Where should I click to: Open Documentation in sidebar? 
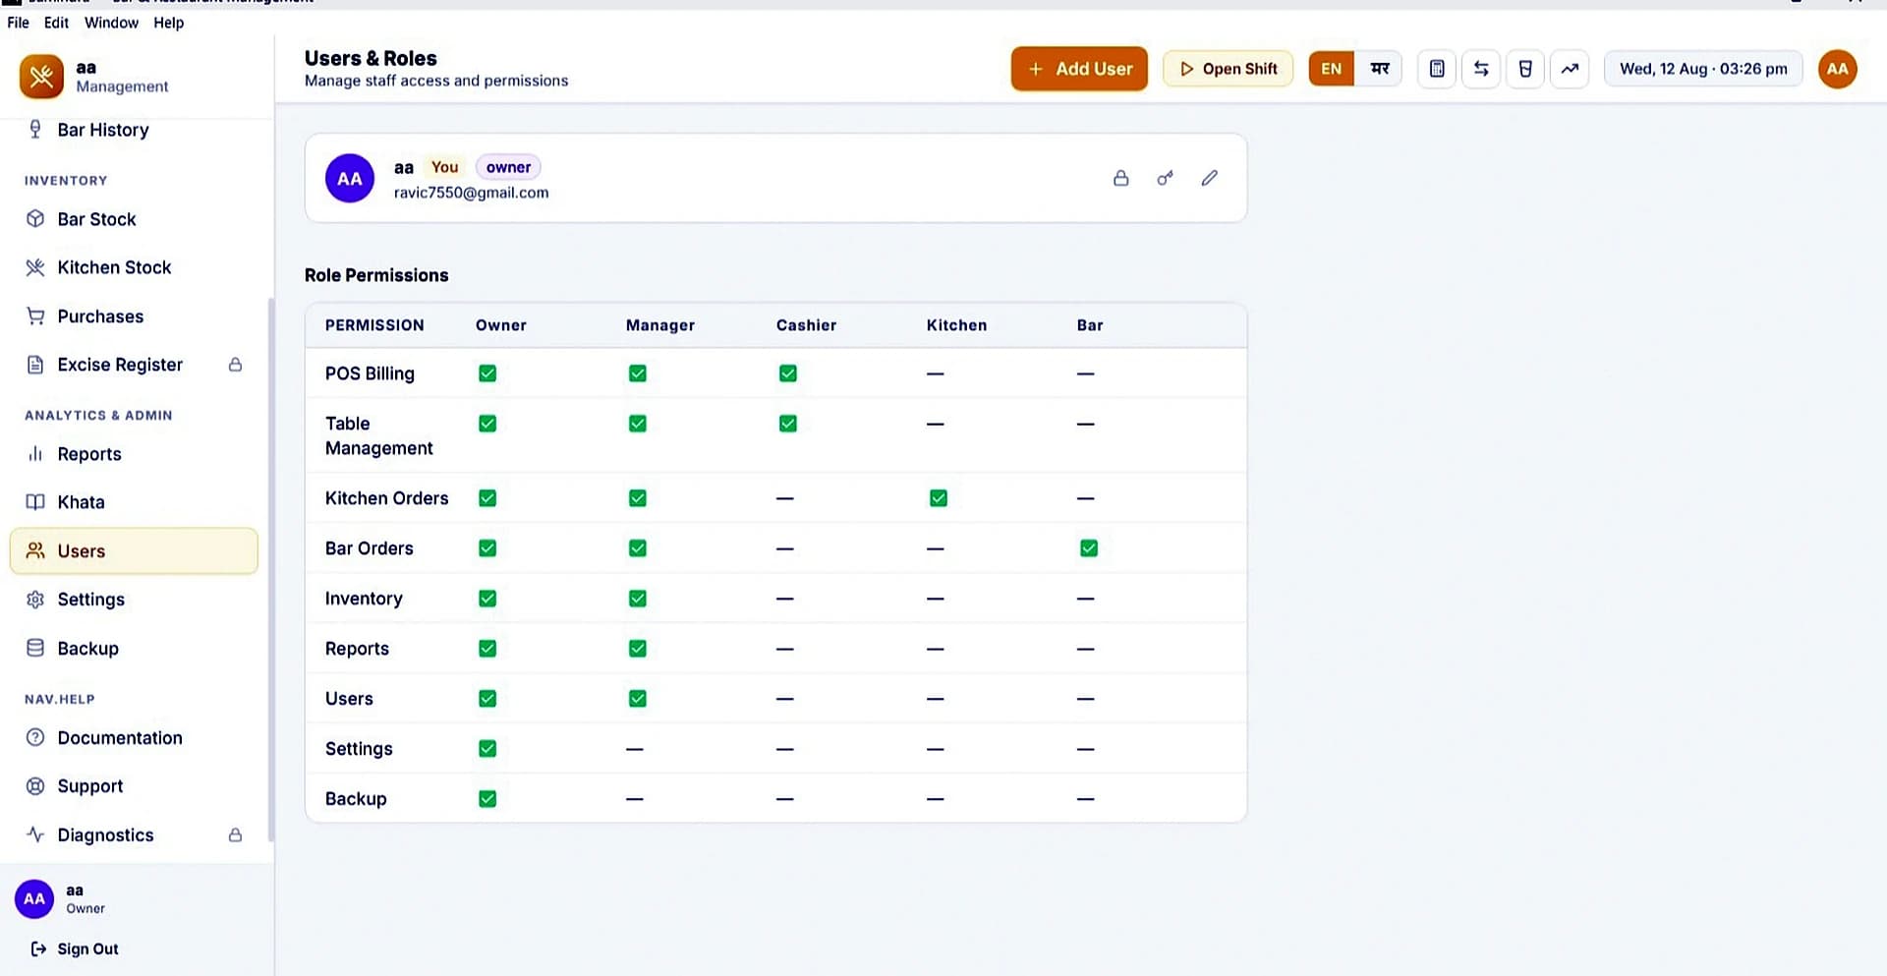(x=134, y=738)
